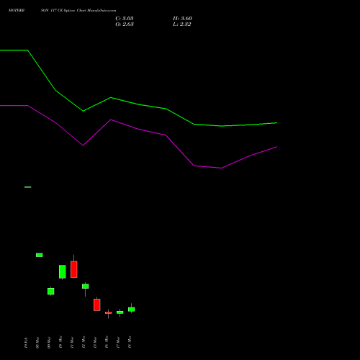The width and height of the screenshot is (360, 360).
Task: Click the closing price value C: 3.03
Action: pyautogui.click(x=125, y=19)
